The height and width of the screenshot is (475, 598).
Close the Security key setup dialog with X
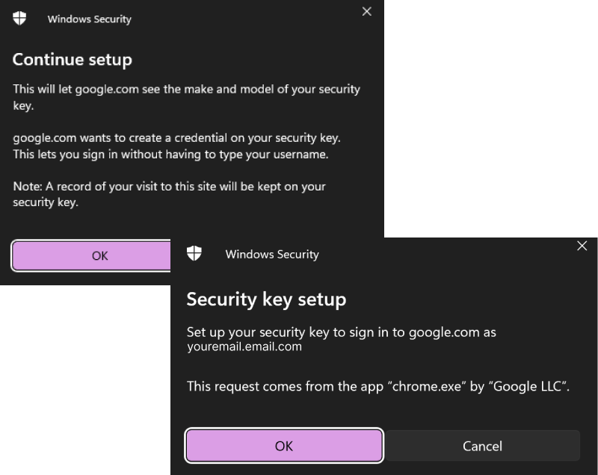(582, 246)
